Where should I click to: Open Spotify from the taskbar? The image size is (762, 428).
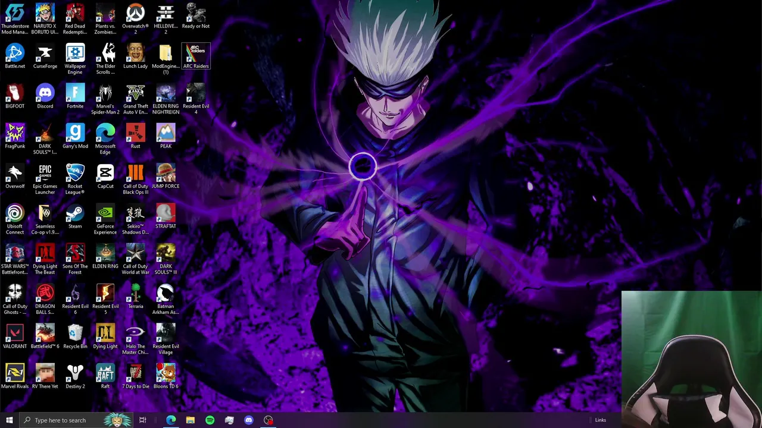point(210,420)
